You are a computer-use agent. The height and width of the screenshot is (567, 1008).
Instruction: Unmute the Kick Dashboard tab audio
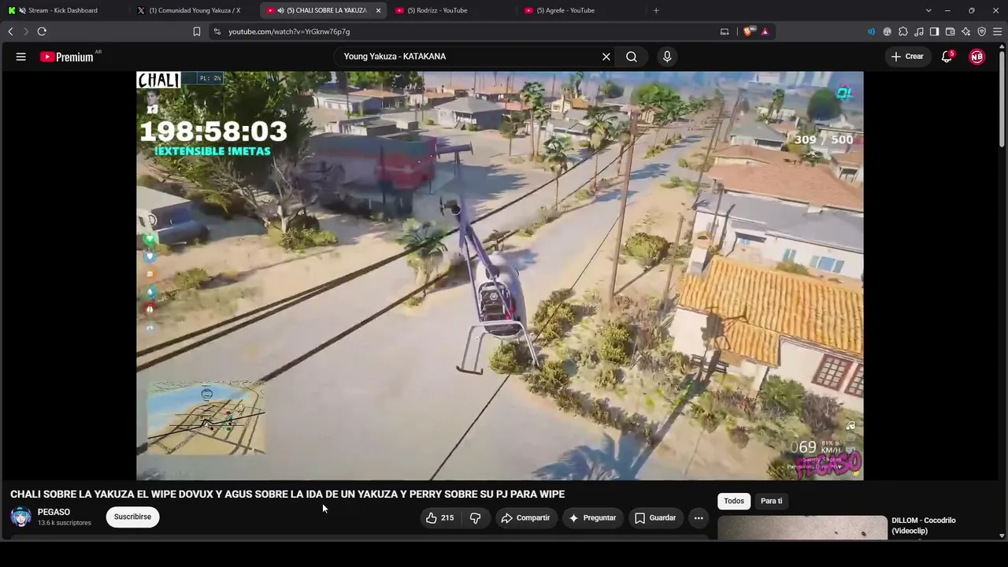click(x=21, y=10)
